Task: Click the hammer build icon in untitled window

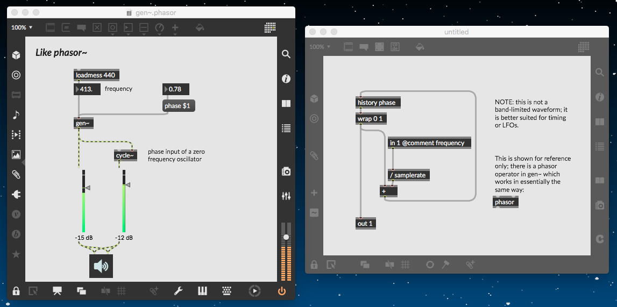Action: click(x=445, y=265)
